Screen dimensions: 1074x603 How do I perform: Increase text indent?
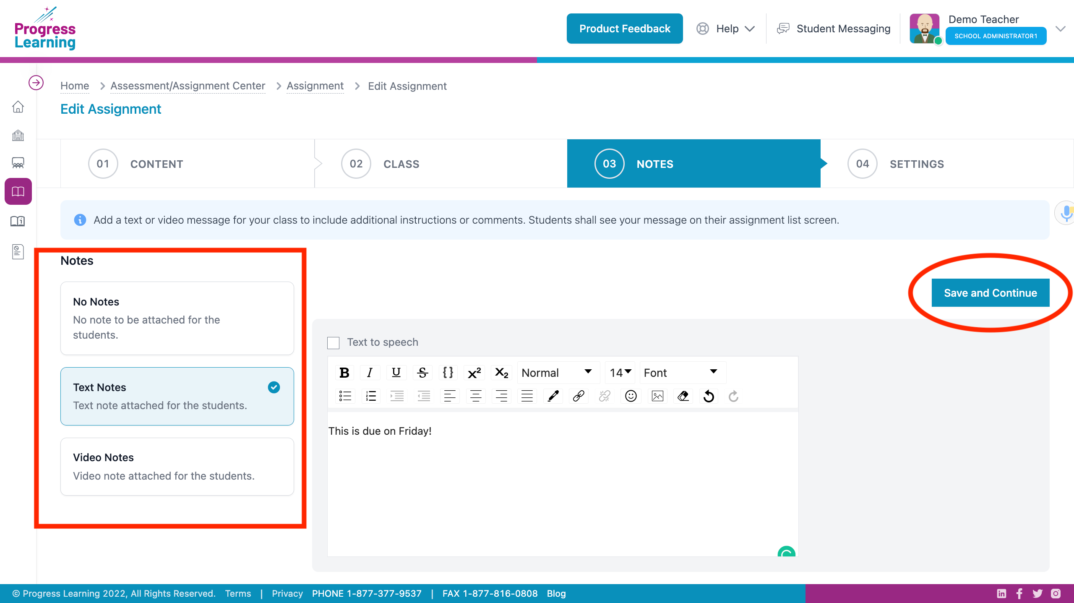[x=397, y=396]
